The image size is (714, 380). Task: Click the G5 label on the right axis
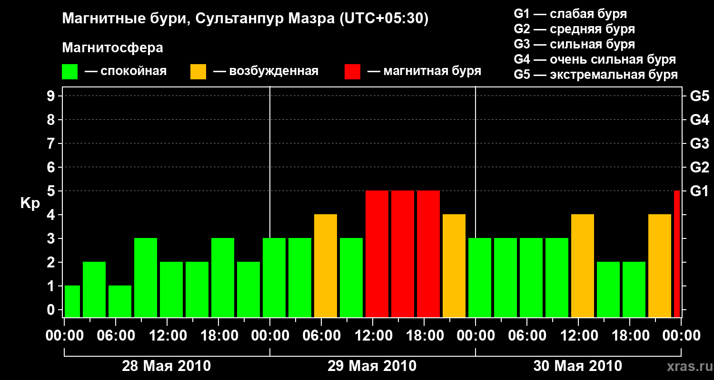[700, 96]
